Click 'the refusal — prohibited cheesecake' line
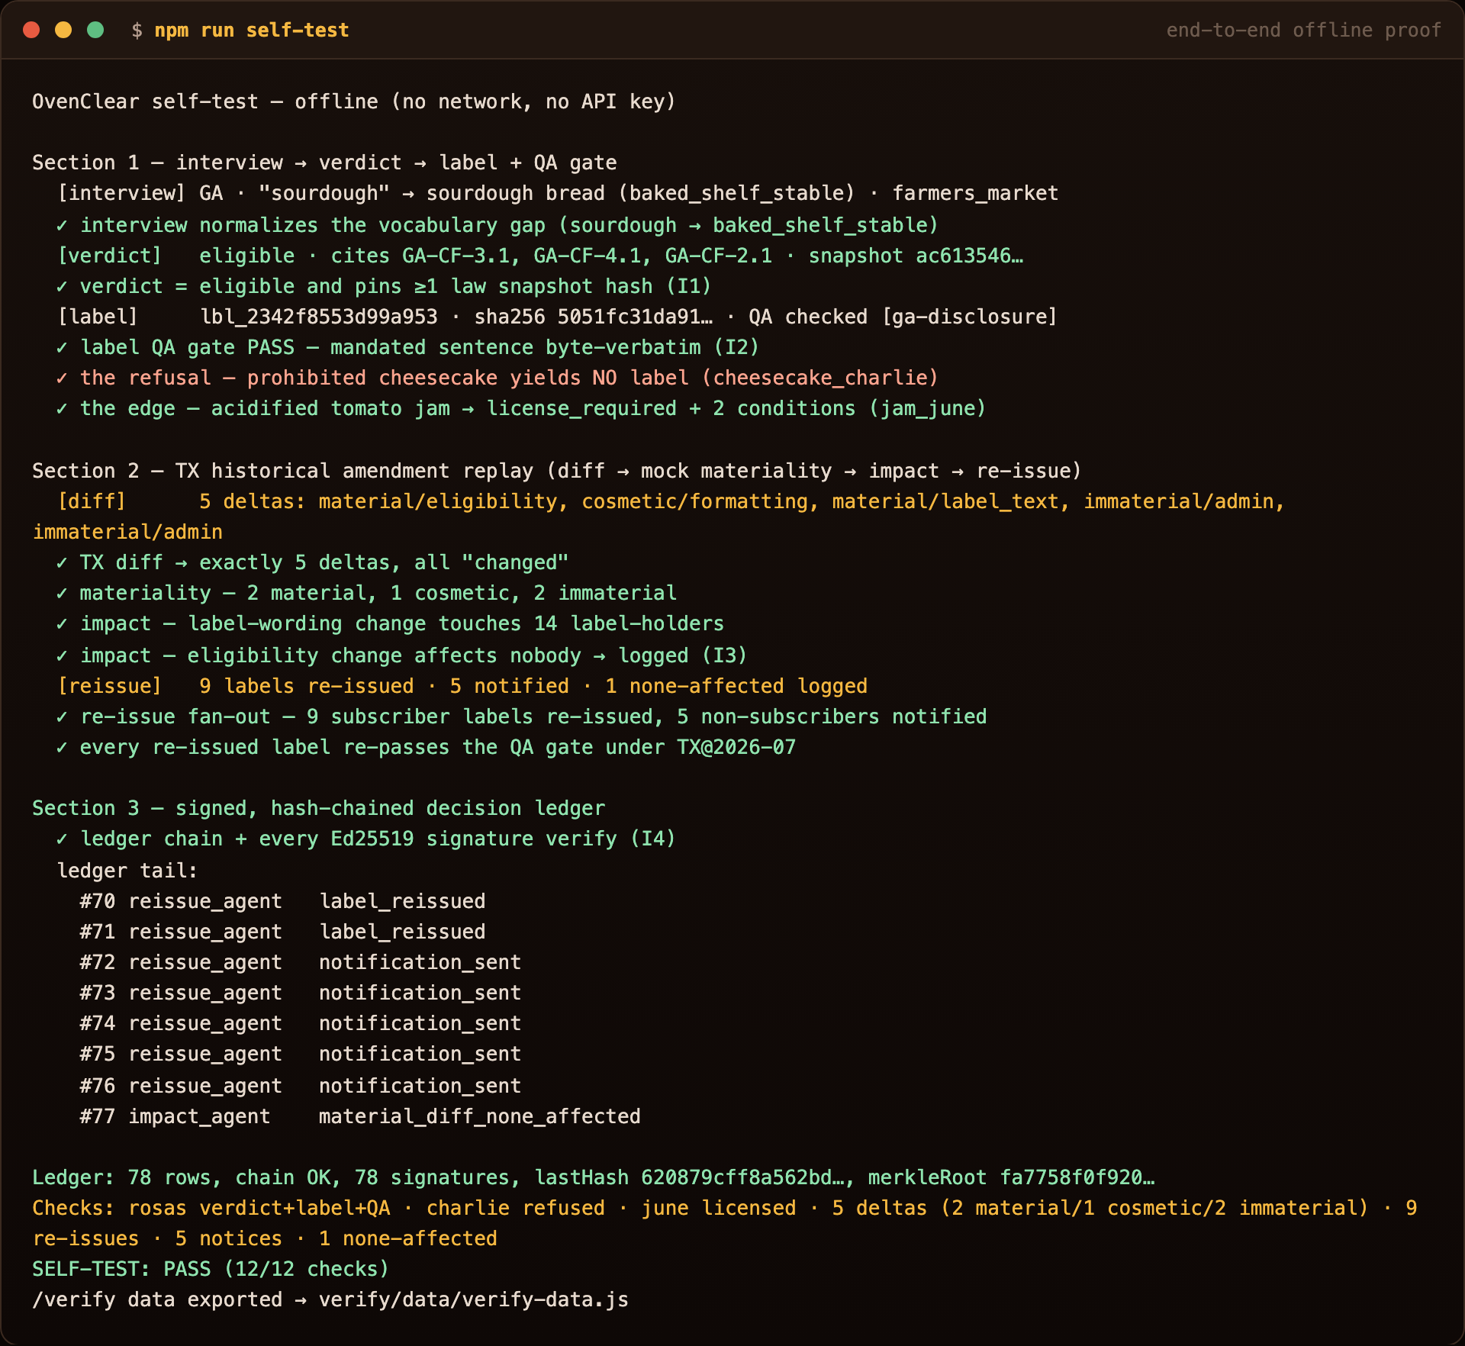This screenshot has width=1465, height=1346. pyautogui.click(x=497, y=378)
